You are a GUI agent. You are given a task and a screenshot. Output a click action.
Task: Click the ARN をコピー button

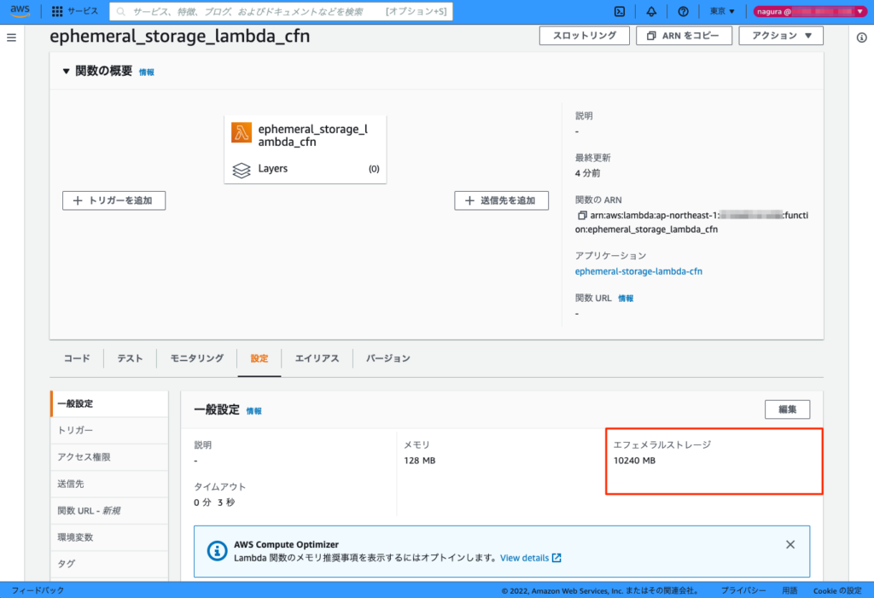(684, 36)
